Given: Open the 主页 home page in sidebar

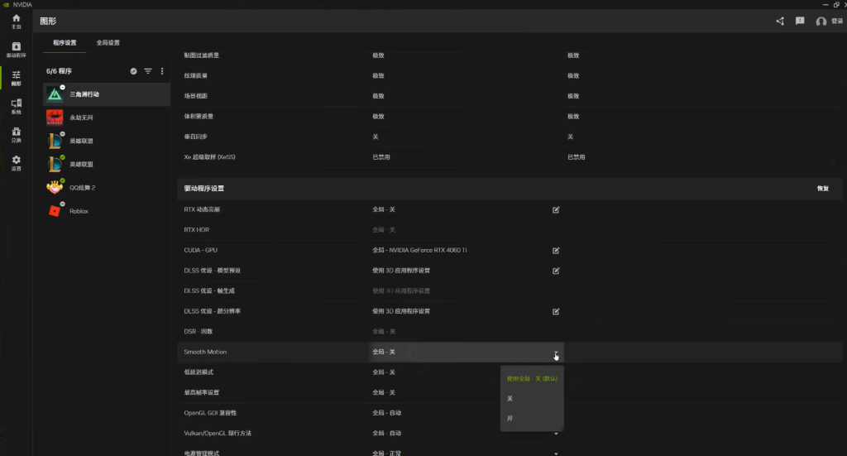Looking at the screenshot, I should (x=17, y=21).
